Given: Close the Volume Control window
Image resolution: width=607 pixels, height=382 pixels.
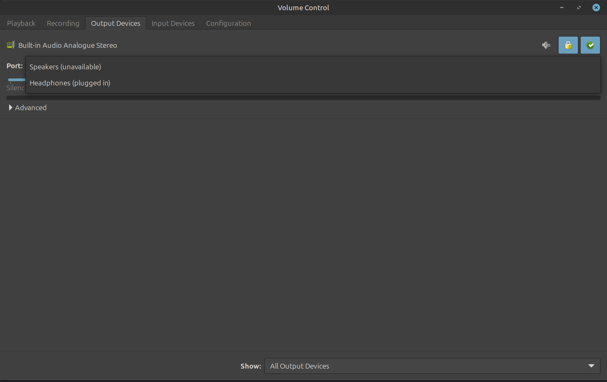Looking at the screenshot, I should (x=596, y=8).
